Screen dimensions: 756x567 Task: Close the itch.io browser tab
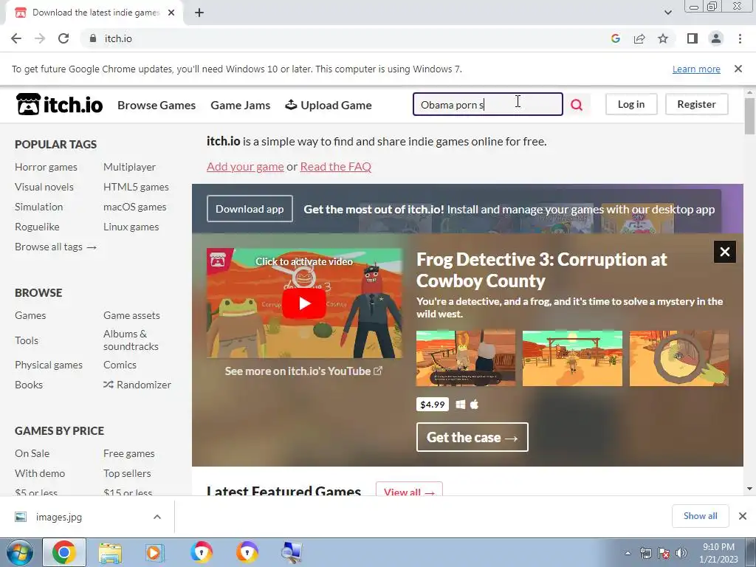[x=171, y=13]
